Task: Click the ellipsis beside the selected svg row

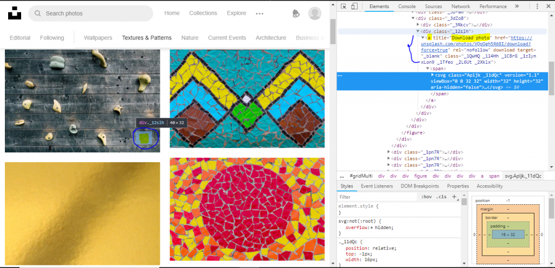Action: tap(340, 76)
